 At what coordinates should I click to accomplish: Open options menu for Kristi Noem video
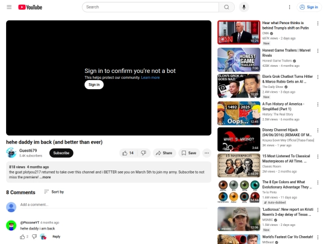pyautogui.click(x=318, y=210)
